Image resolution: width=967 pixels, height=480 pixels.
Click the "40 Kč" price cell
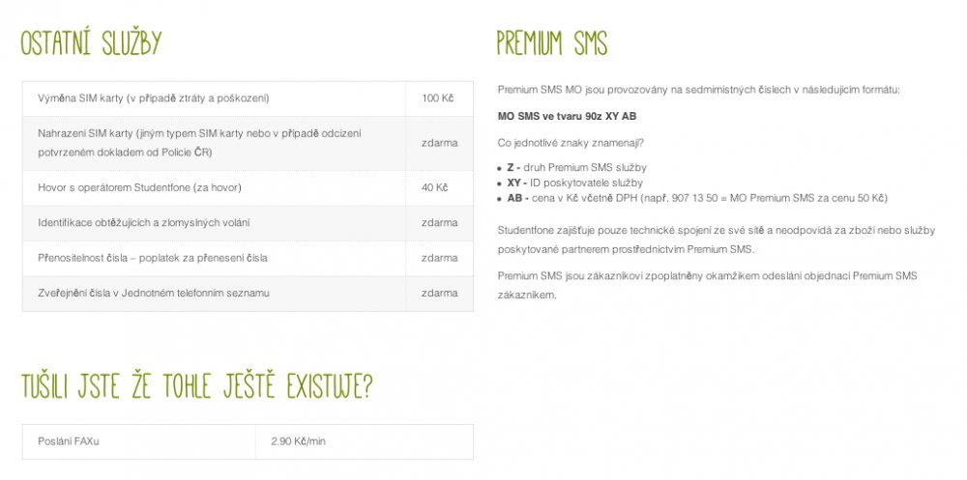coord(434,187)
